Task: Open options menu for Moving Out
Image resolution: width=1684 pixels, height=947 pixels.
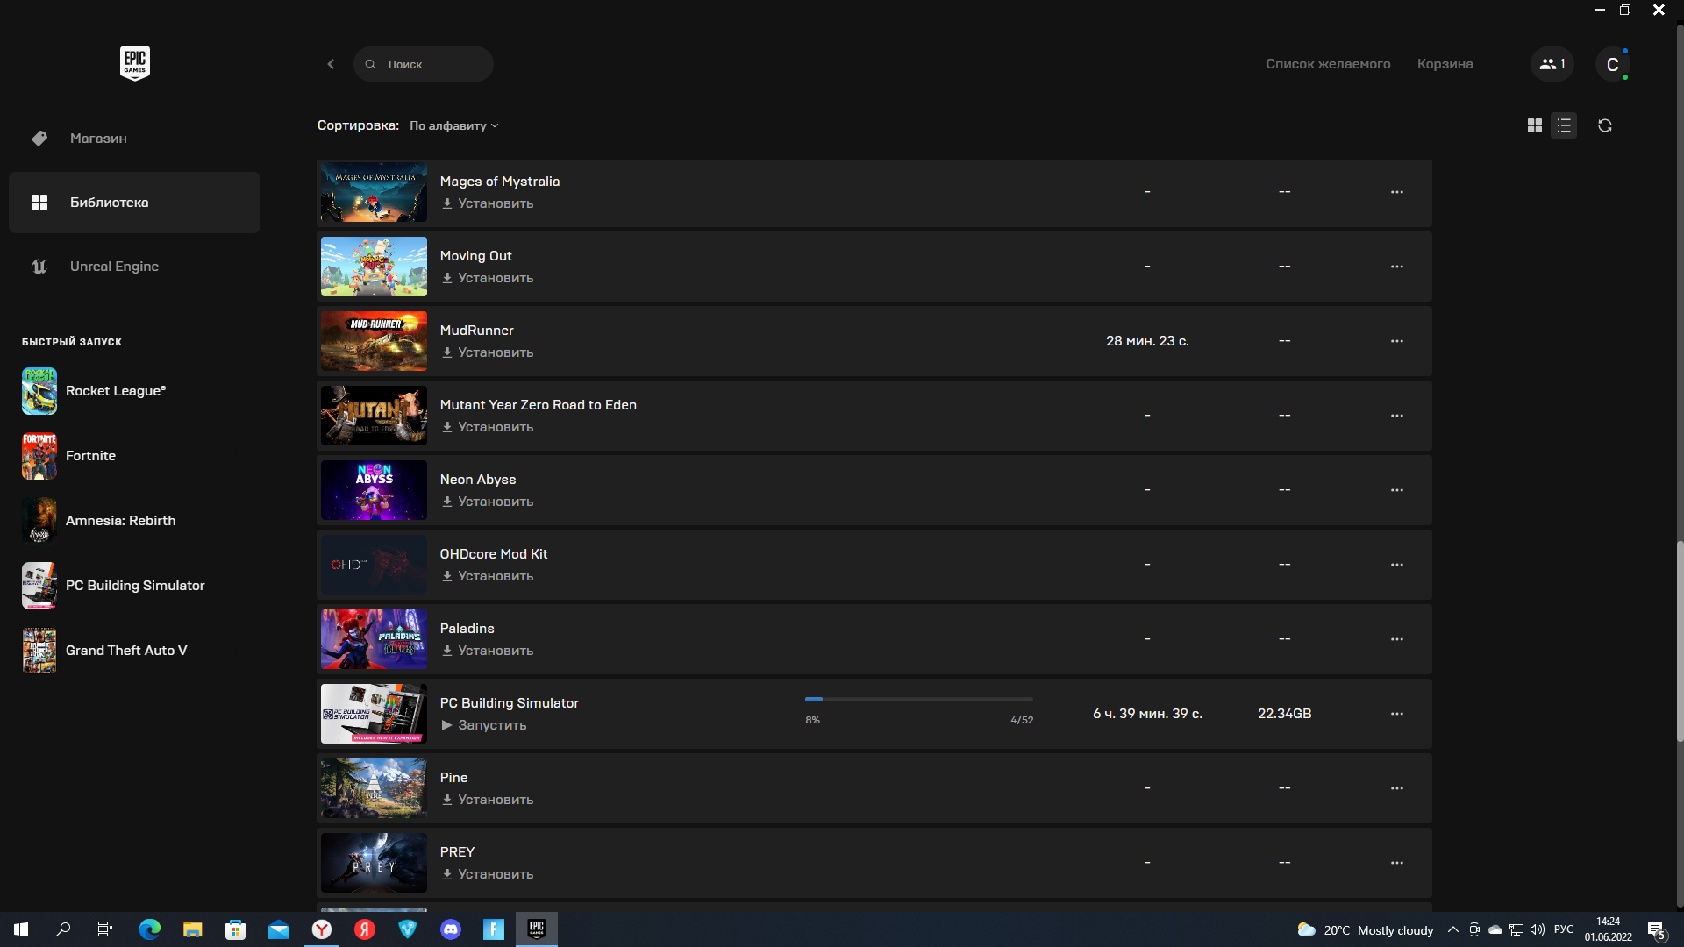Action: [x=1397, y=267]
